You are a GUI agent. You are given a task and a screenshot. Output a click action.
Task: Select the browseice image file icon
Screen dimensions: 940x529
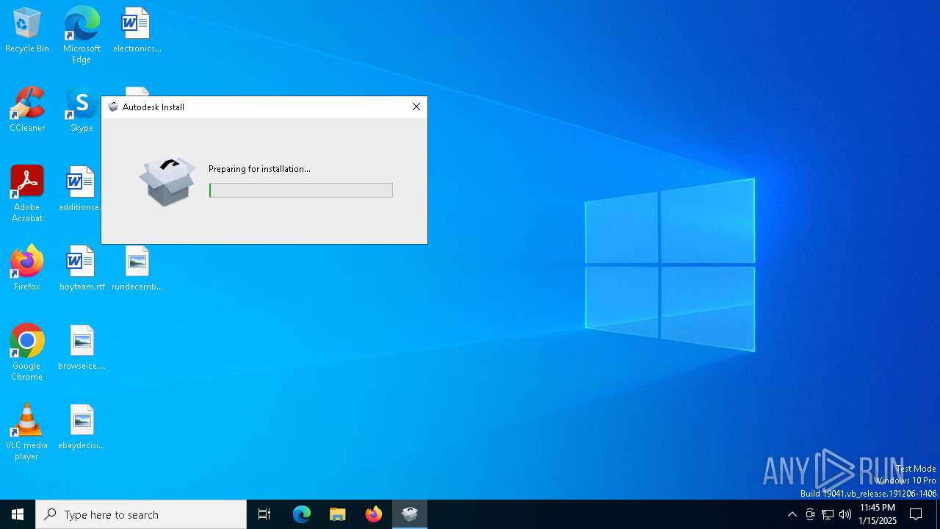[x=82, y=348]
